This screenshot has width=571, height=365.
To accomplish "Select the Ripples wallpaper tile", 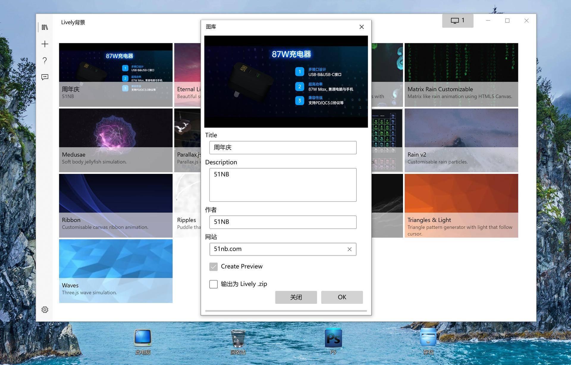I will [188, 206].
